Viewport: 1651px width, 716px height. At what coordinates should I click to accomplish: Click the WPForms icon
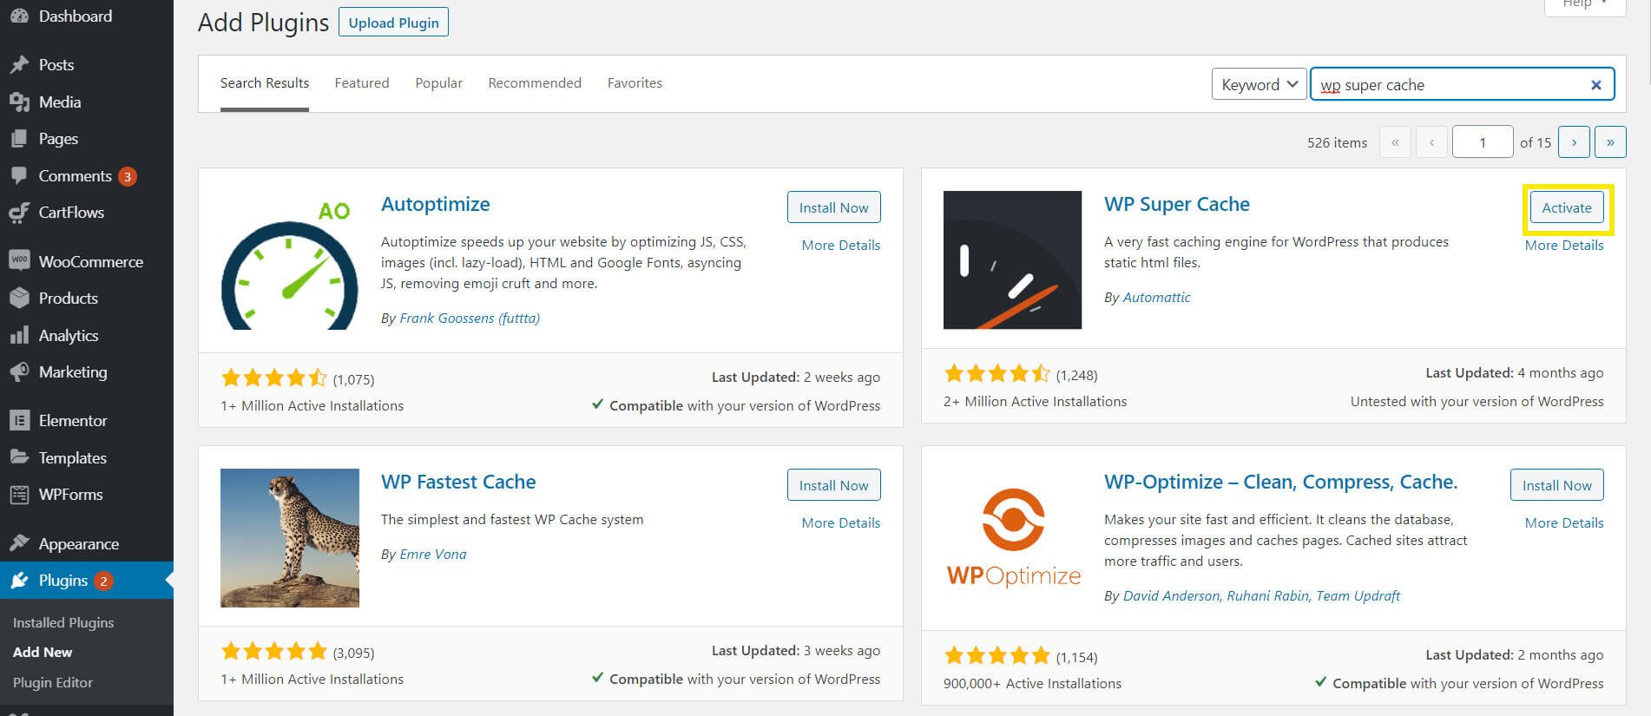tap(19, 495)
